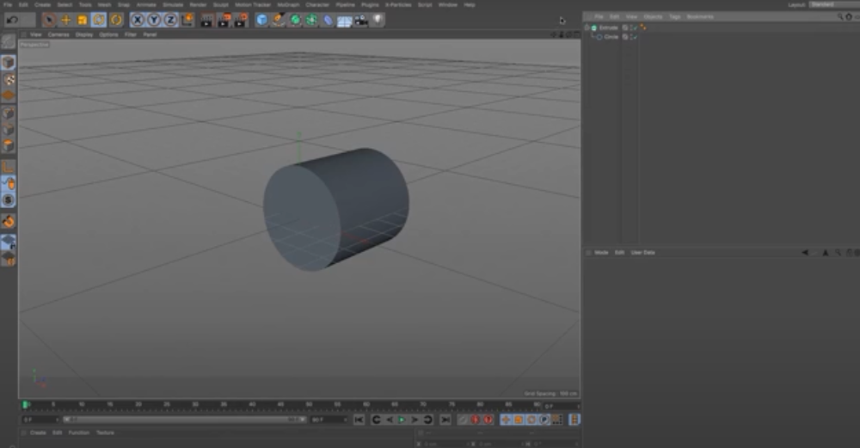The height and width of the screenshot is (448, 860).
Task: Select the Scale tool
Action: [x=83, y=21]
